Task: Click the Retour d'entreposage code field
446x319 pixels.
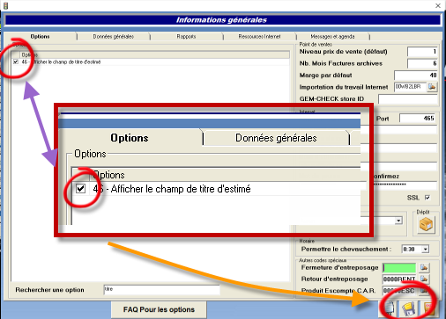Action: point(399,279)
